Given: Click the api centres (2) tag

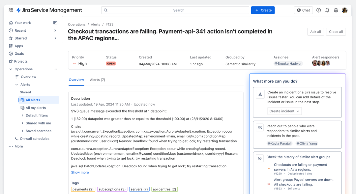Looking at the screenshot, I should 164,189.
